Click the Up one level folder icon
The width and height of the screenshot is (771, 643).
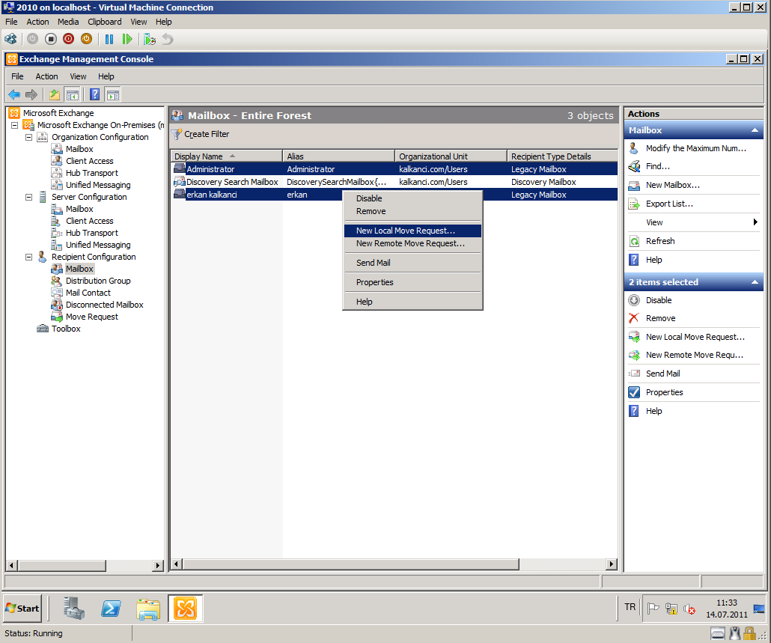click(x=54, y=94)
